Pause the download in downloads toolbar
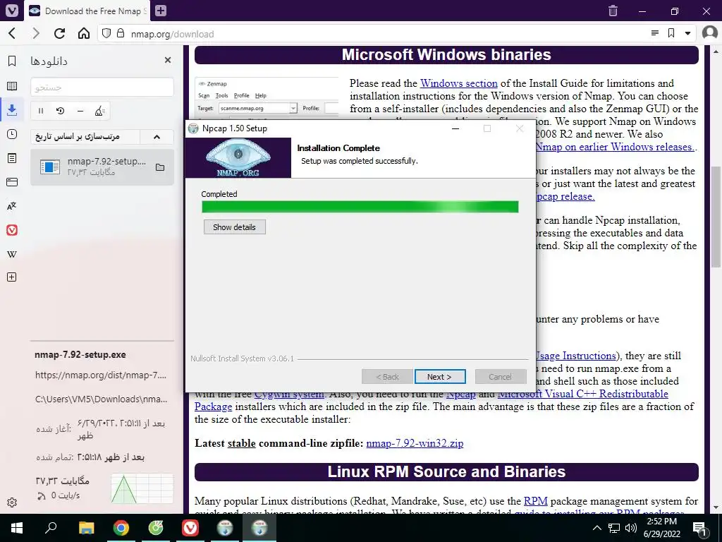Viewport: 722px width, 542px height. click(40, 111)
